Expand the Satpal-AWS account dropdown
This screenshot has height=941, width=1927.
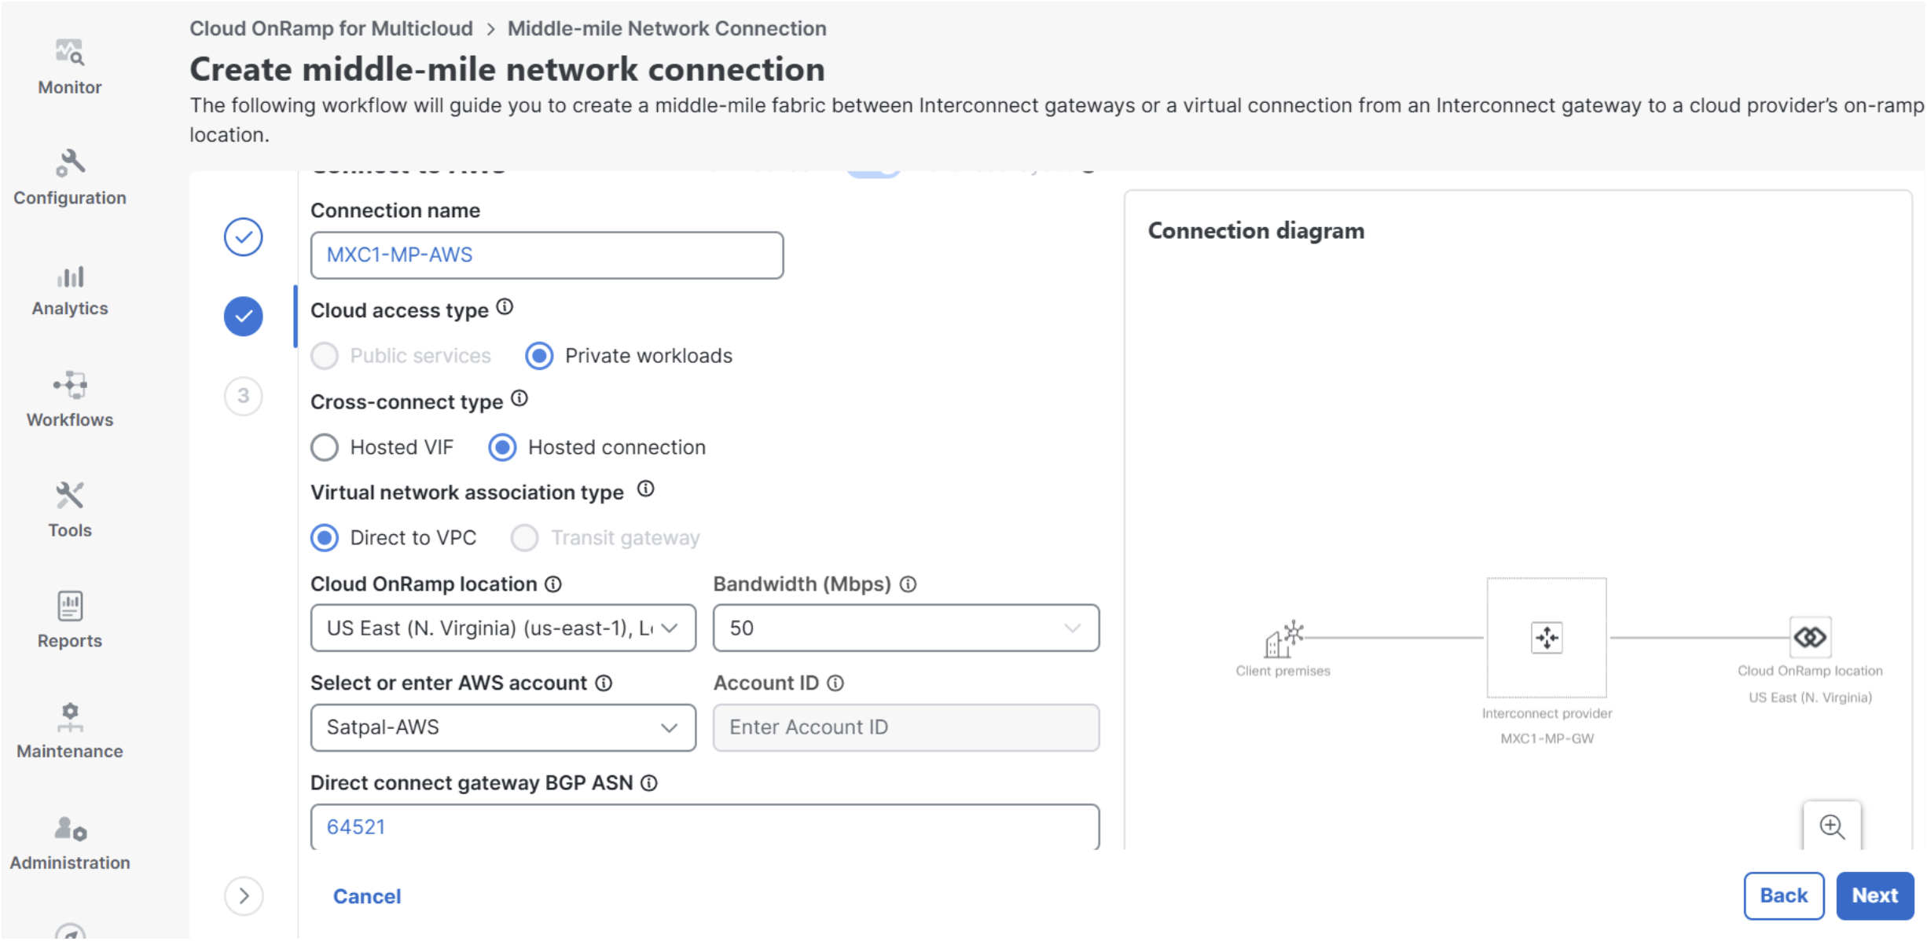click(503, 728)
